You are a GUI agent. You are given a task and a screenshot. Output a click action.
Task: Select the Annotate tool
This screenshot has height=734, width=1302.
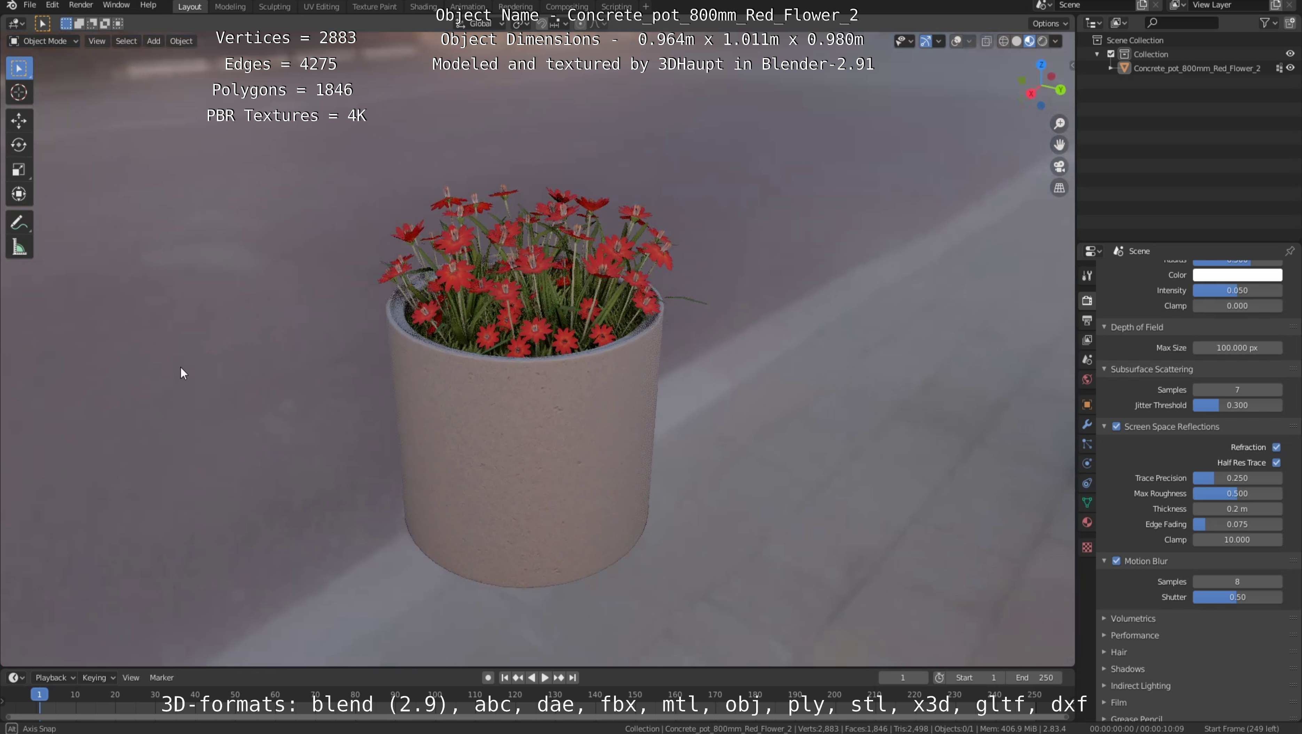[x=19, y=222]
